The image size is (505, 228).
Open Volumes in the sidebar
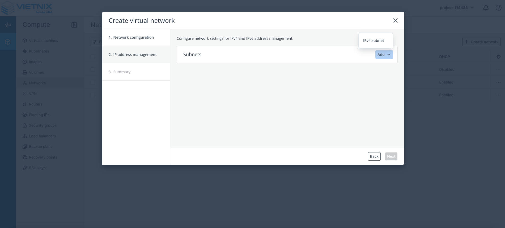click(x=50, y=72)
